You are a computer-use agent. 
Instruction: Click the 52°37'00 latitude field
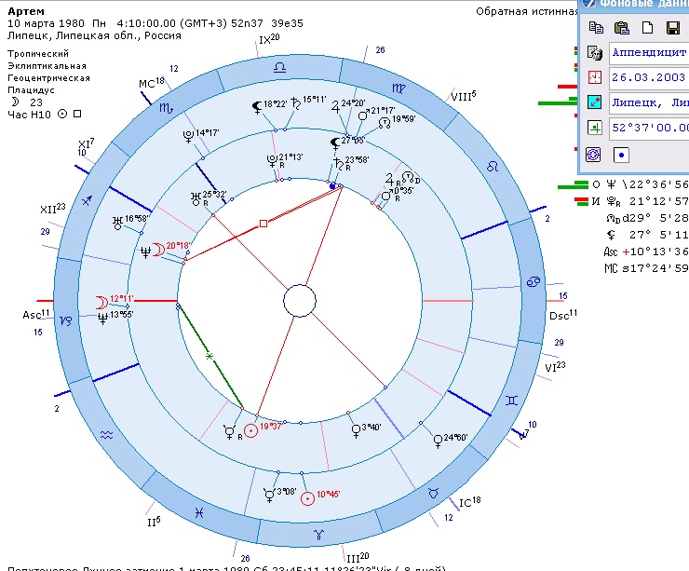[x=650, y=128]
